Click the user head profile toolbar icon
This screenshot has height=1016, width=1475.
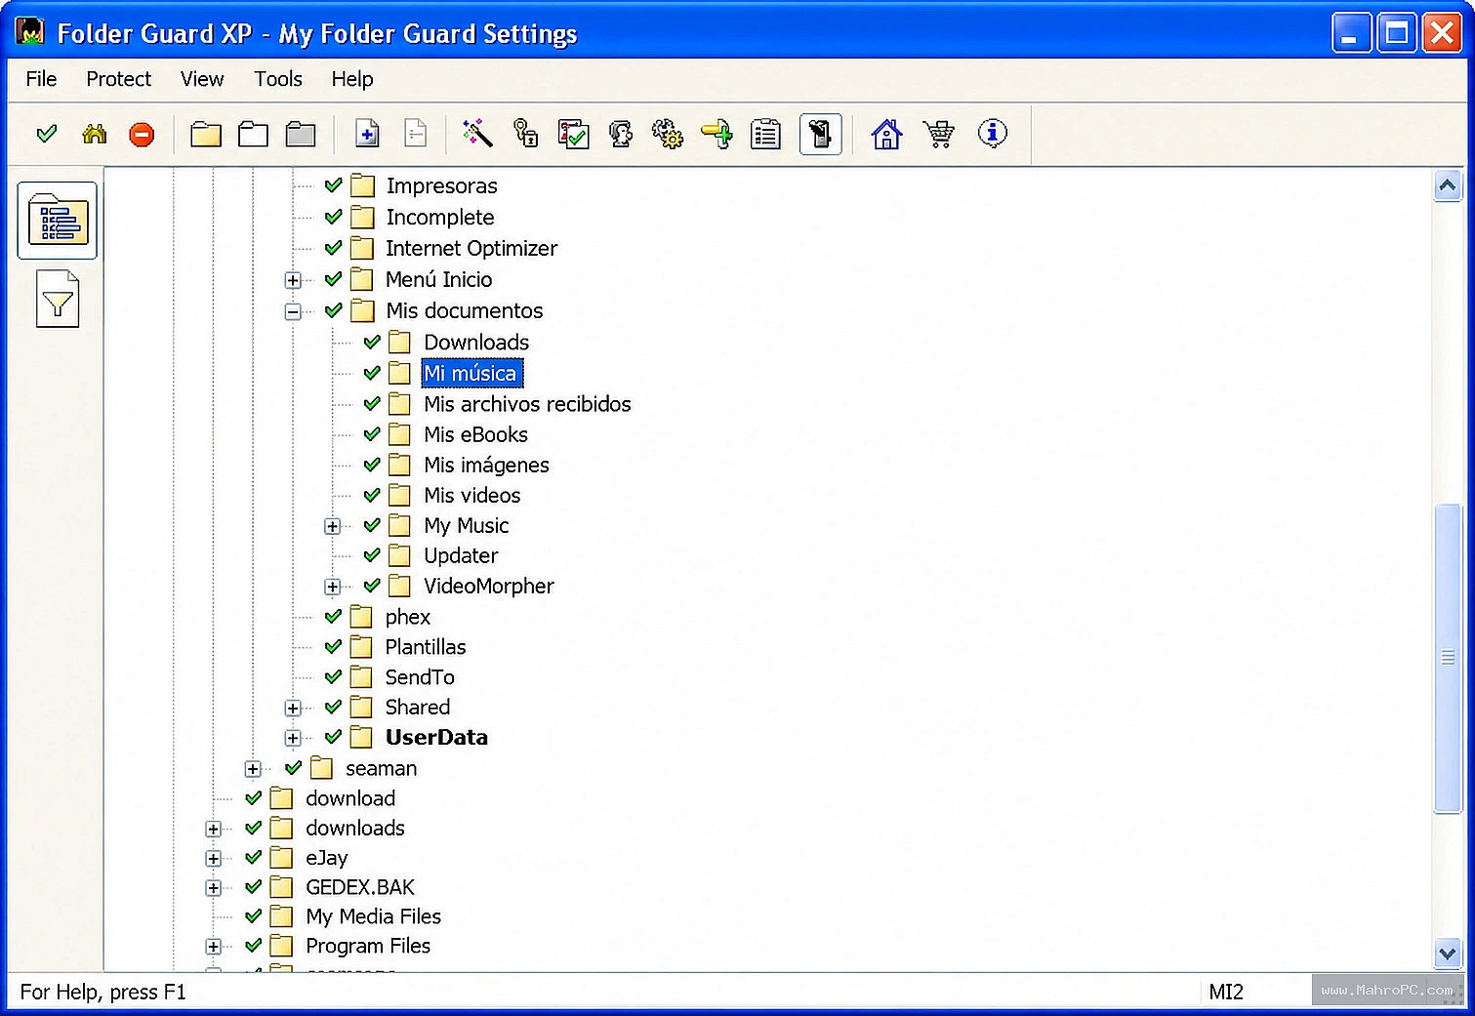coord(621,134)
